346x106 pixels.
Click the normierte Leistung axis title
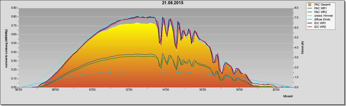pos(6,48)
